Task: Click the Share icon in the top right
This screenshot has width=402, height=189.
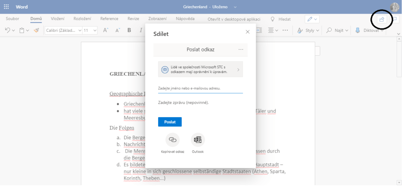Action: (381, 19)
